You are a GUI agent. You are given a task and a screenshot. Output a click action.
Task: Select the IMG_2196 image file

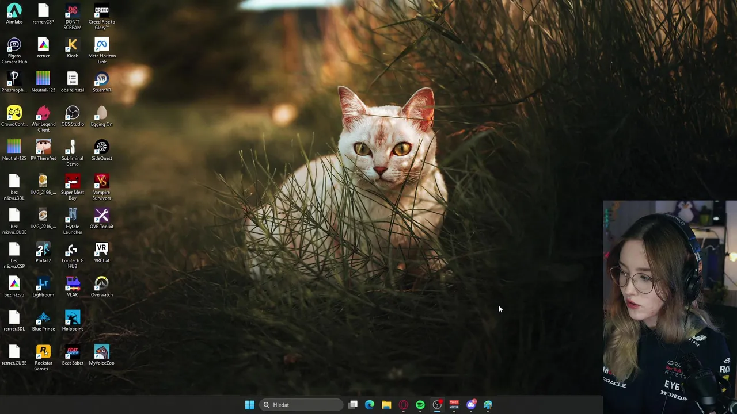[43, 185]
